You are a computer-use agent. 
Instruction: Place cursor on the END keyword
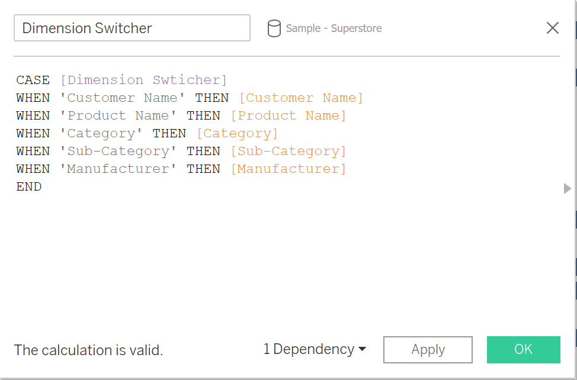point(29,186)
